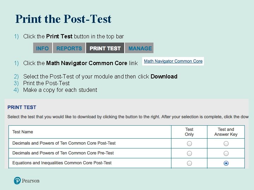Click the Decimals and Powers of Ten Post-Test row
The height and width of the screenshot is (190, 254).
pyautogui.click(x=64, y=143)
